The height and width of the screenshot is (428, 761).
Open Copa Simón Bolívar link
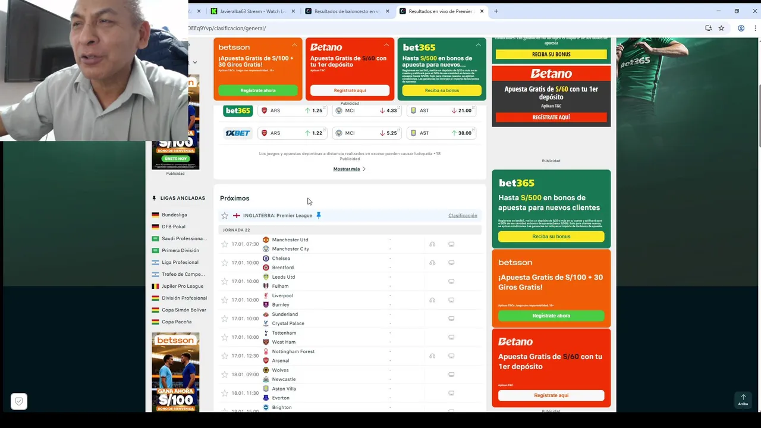tap(184, 310)
